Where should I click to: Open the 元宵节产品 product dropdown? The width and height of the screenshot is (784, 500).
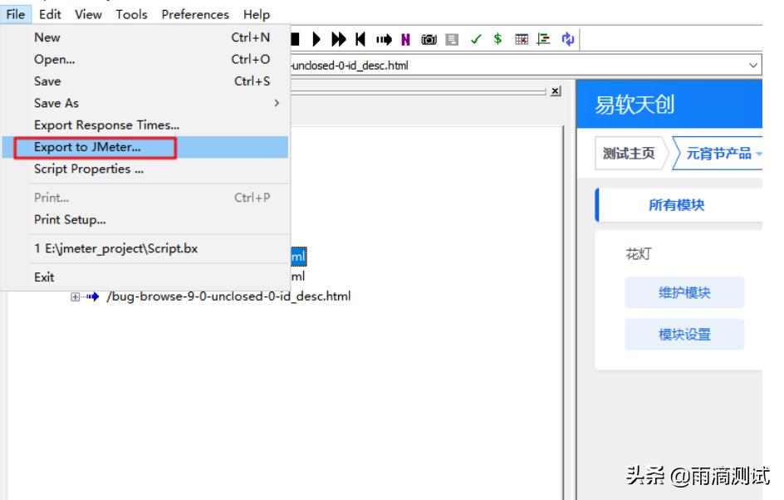coord(718,153)
